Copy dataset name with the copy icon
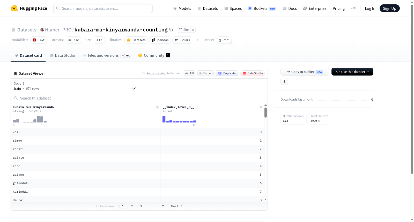 pos(171,30)
